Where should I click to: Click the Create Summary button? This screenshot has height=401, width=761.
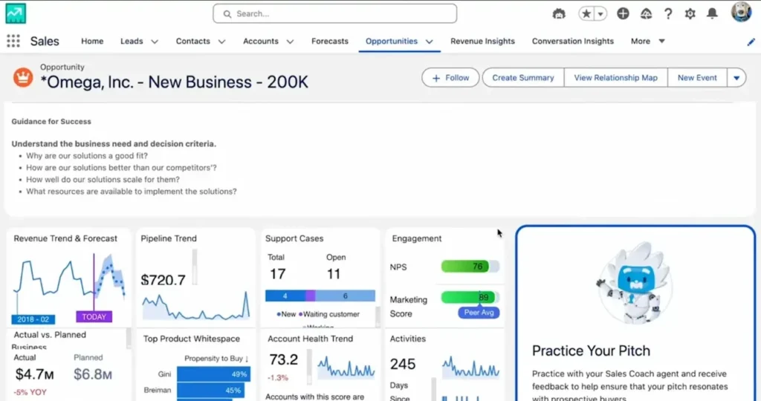523,77
